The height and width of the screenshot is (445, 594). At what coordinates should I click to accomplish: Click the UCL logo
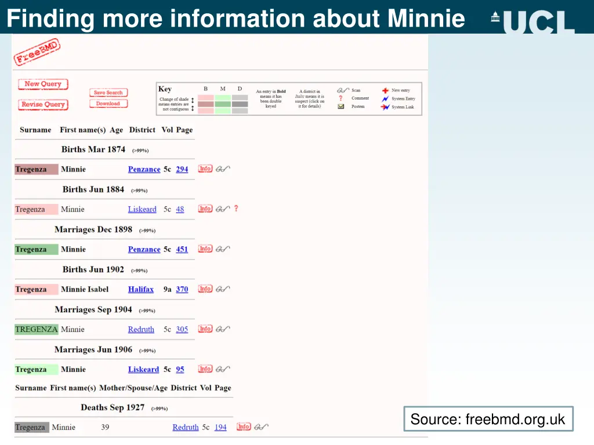point(534,21)
